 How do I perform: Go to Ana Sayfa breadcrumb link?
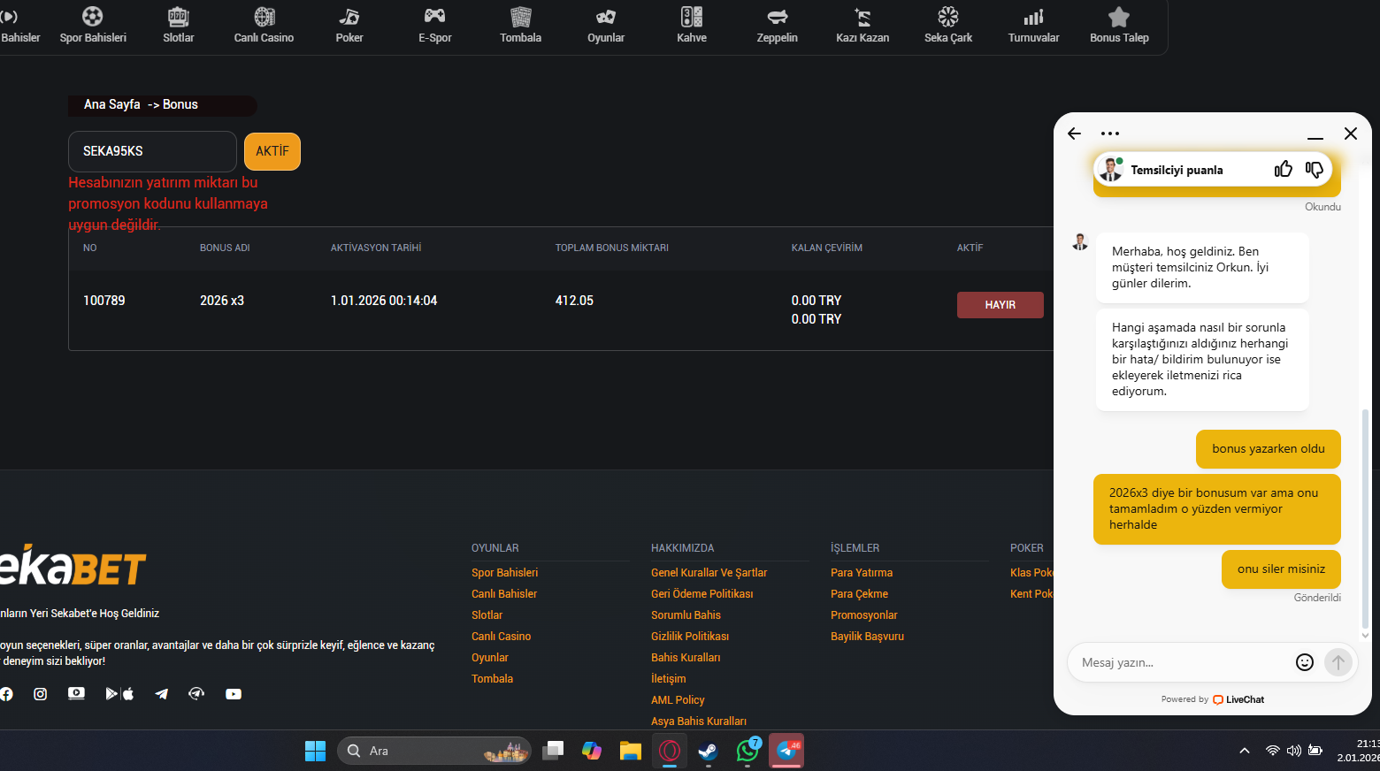click(x=112, y=104)
